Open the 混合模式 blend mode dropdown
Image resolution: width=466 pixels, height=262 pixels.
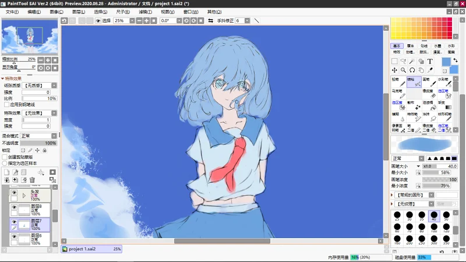[54, 136]
